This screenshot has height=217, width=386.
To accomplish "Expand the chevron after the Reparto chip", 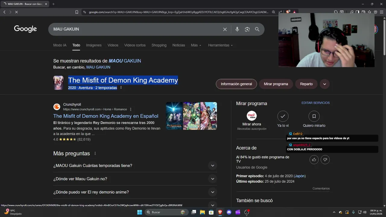I will click(x=324, y=84).
